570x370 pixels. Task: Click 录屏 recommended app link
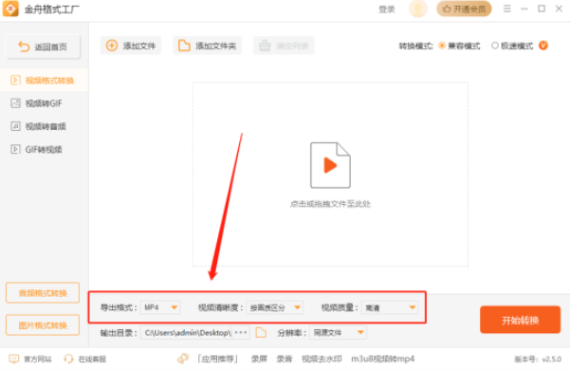click(259, 360)
